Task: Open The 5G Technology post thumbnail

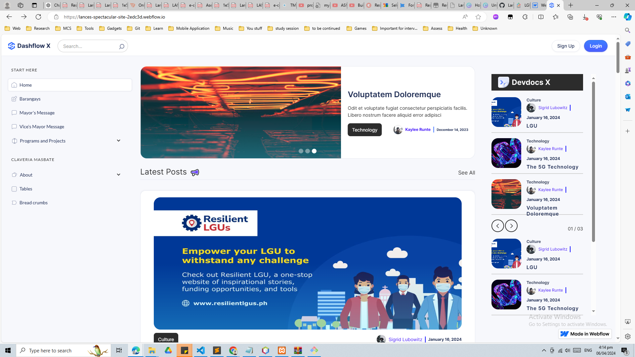Action: (x=506, y=153)
